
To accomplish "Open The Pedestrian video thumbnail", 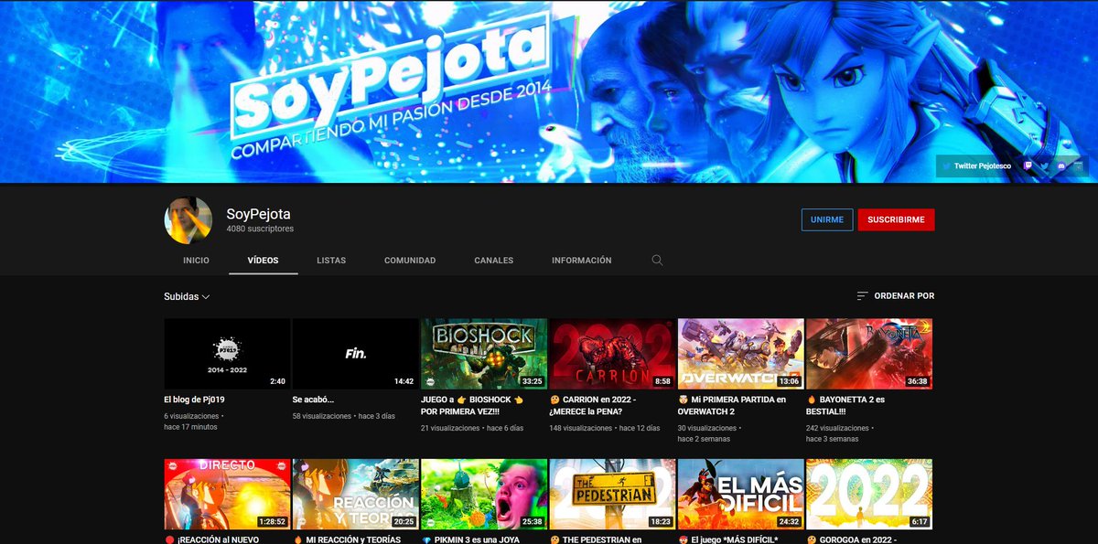I will pyautogui.click(x=612, y=495).
